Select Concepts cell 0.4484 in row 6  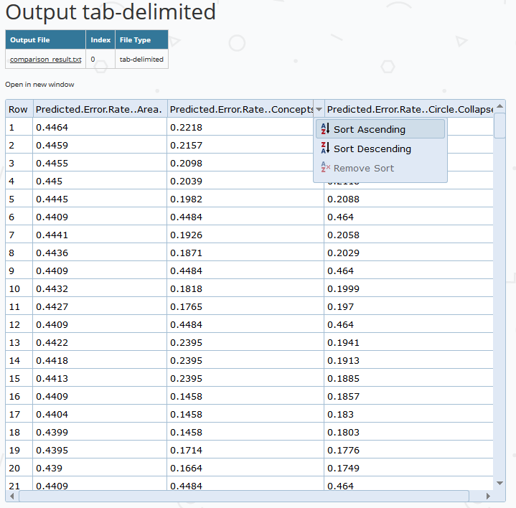click(245, 217)
